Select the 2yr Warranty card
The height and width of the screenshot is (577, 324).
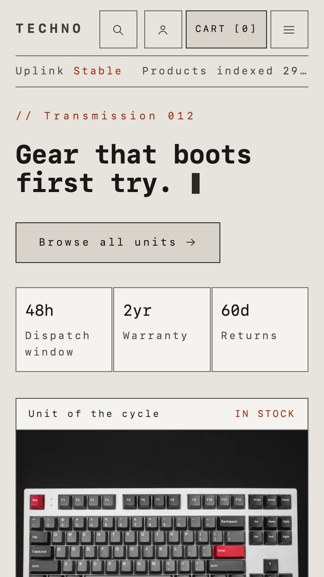tap(162, 330)
